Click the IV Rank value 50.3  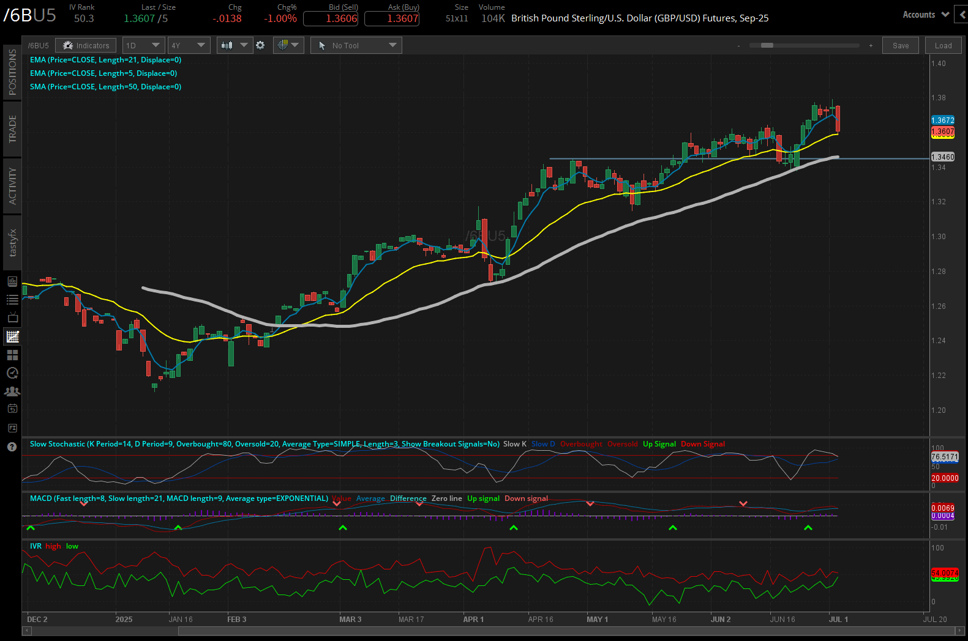84,18
